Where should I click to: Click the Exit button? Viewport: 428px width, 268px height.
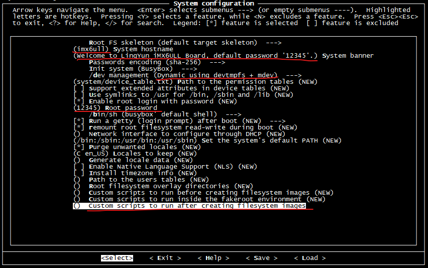(x=165, y=258)
